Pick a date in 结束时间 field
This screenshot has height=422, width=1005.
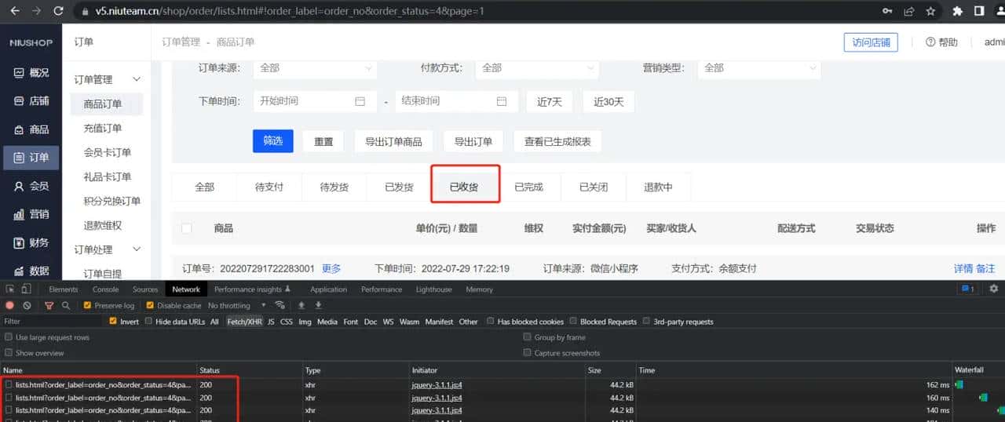click(457, 101)
